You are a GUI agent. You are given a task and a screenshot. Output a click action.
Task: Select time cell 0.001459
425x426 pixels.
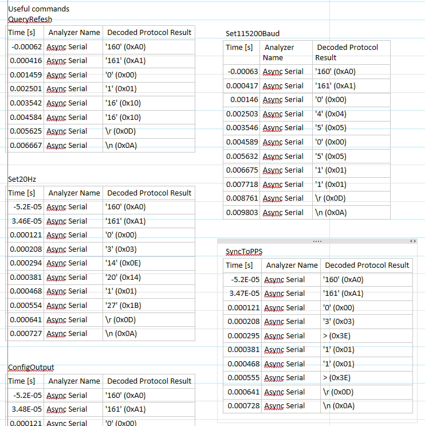pos(26,75)
